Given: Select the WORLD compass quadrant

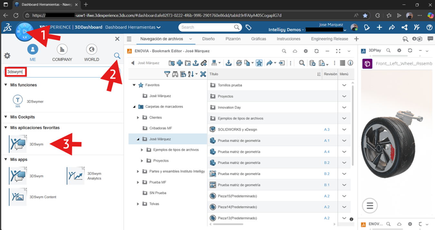Looking at the screenshot, I should 92,50.
